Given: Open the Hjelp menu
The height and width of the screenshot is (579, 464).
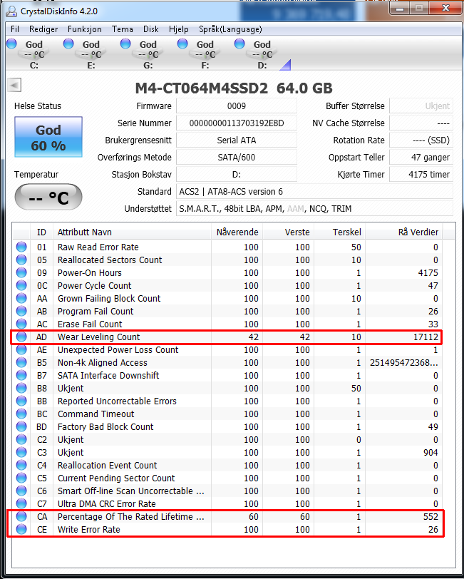Looking at the screenshot, I should tap(179, 29).
